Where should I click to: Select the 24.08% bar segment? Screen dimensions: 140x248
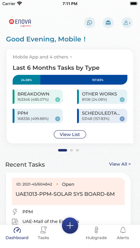click(x=26, y=80)
